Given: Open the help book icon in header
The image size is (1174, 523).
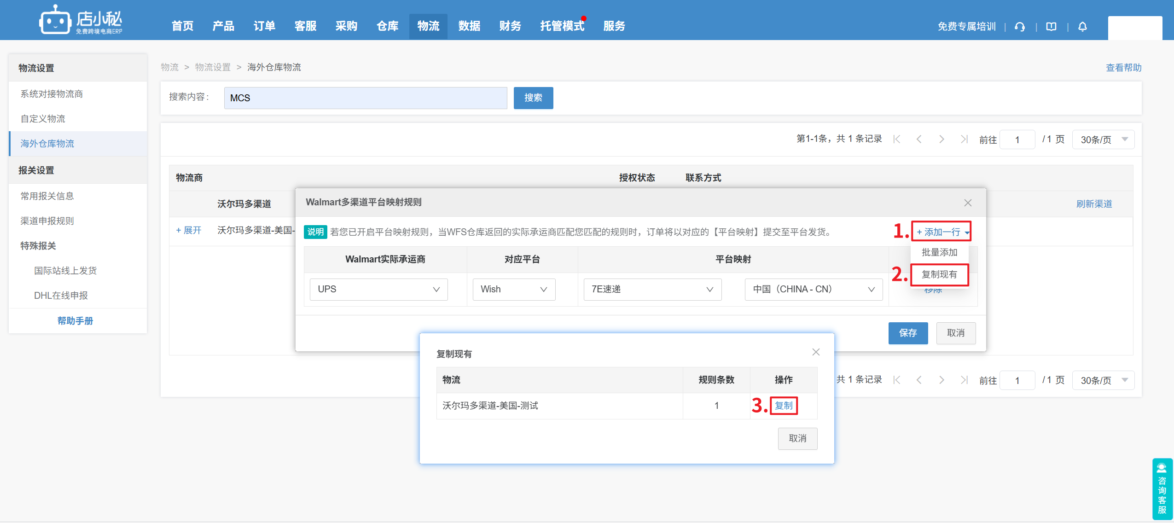Looking at the screenshot, I should pos(1051,27).
